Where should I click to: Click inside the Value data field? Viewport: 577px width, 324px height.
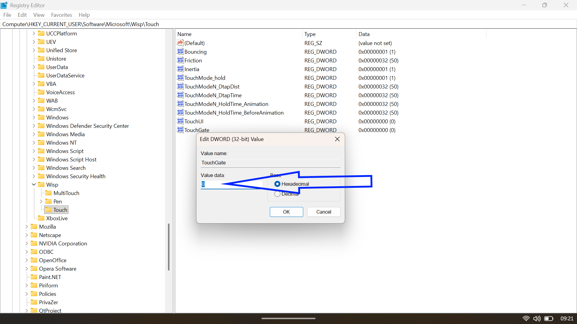(231, 184)
